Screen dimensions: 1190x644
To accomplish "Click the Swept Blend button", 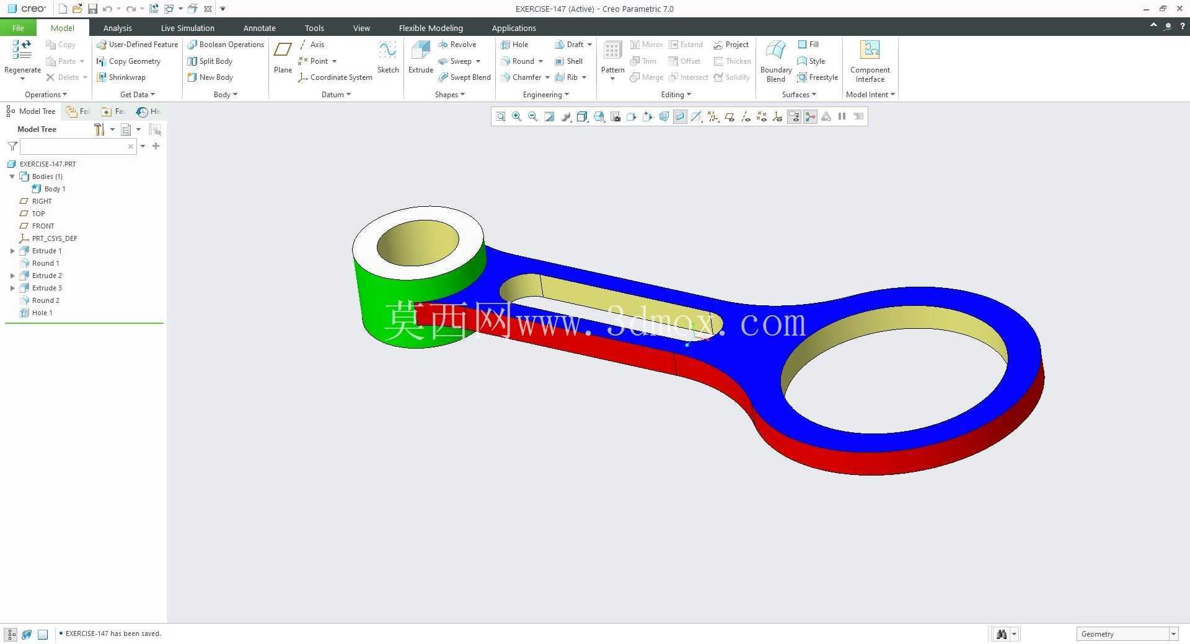I will [x=464, y=77].
